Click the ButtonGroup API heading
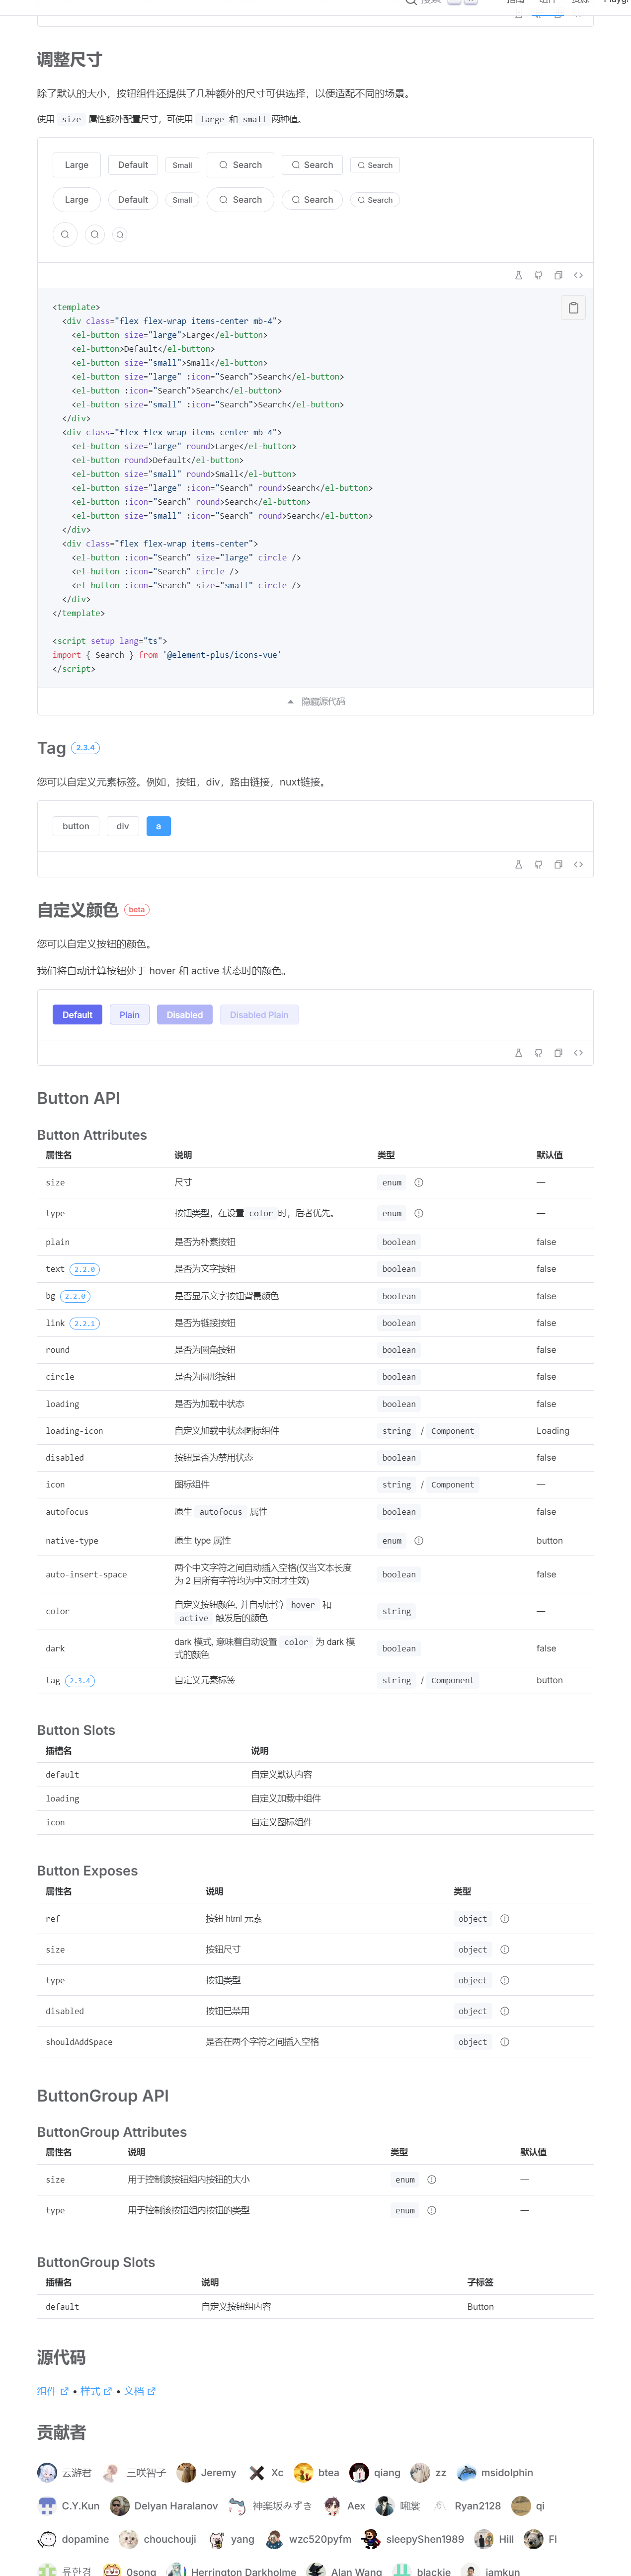 click(x=103, y=2095)
